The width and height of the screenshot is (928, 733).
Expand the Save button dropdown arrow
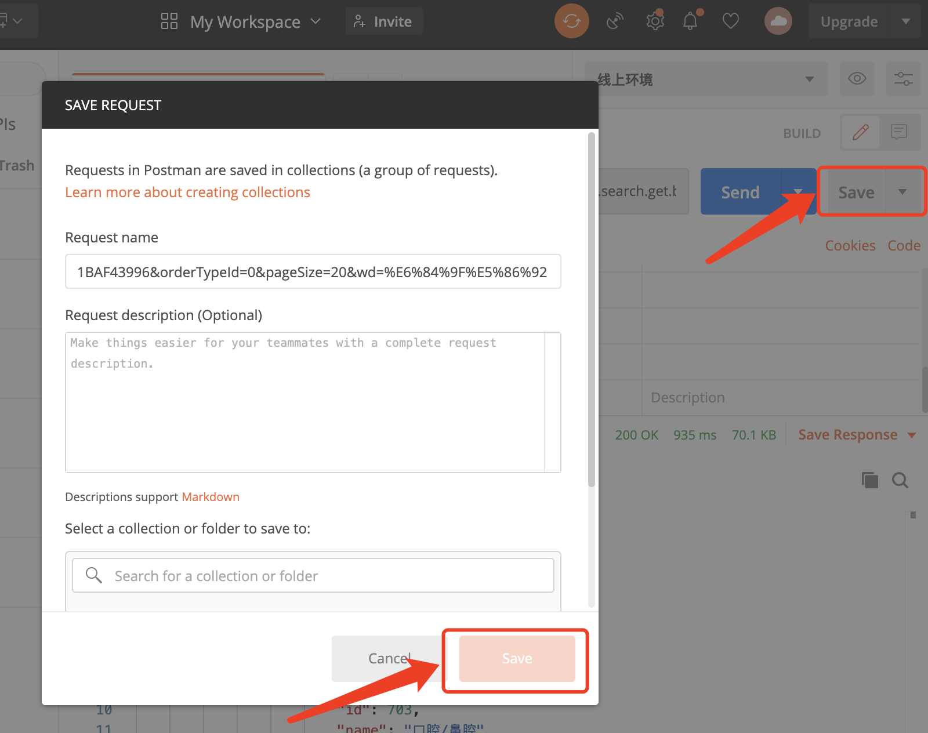click(902, 192)
